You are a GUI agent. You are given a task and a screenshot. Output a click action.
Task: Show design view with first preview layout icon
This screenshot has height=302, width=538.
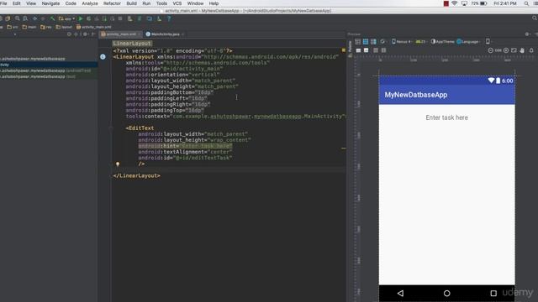[x=357, y=42]
